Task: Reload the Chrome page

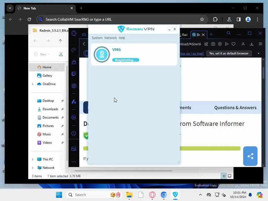Action: pos(29,19)
